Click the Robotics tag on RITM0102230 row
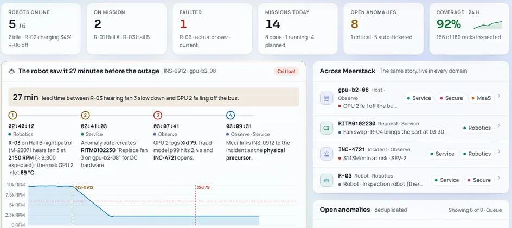 (477, 128)
